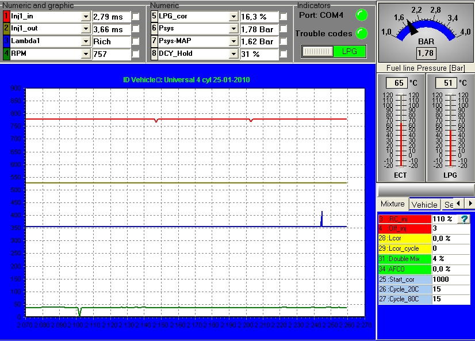This screenshot has width=475, height=341.
Task: Click the RC_inj help question mark icon
Action: pyautogui.click(x=465, y=219)
